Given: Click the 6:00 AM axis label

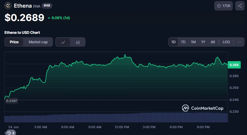Looking at the screenshot, I should coord(68,127).
